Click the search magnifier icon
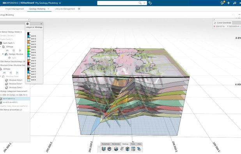This screenshot has height=154, width=241. tap(140, 3)
